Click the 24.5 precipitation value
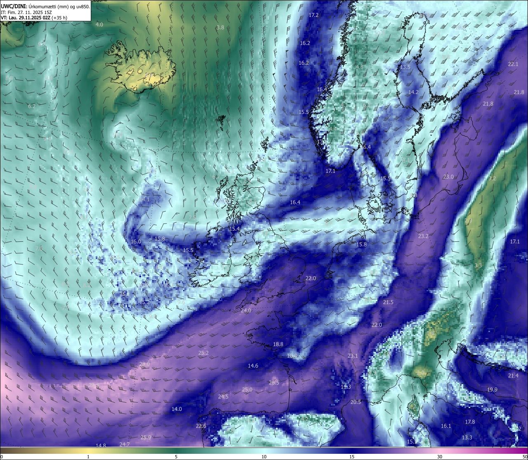Viewport: 528px width, 460px height. [x=223, y=397]
